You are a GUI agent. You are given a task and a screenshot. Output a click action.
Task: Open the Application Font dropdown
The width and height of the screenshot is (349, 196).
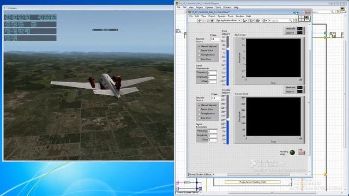[228, 21]
